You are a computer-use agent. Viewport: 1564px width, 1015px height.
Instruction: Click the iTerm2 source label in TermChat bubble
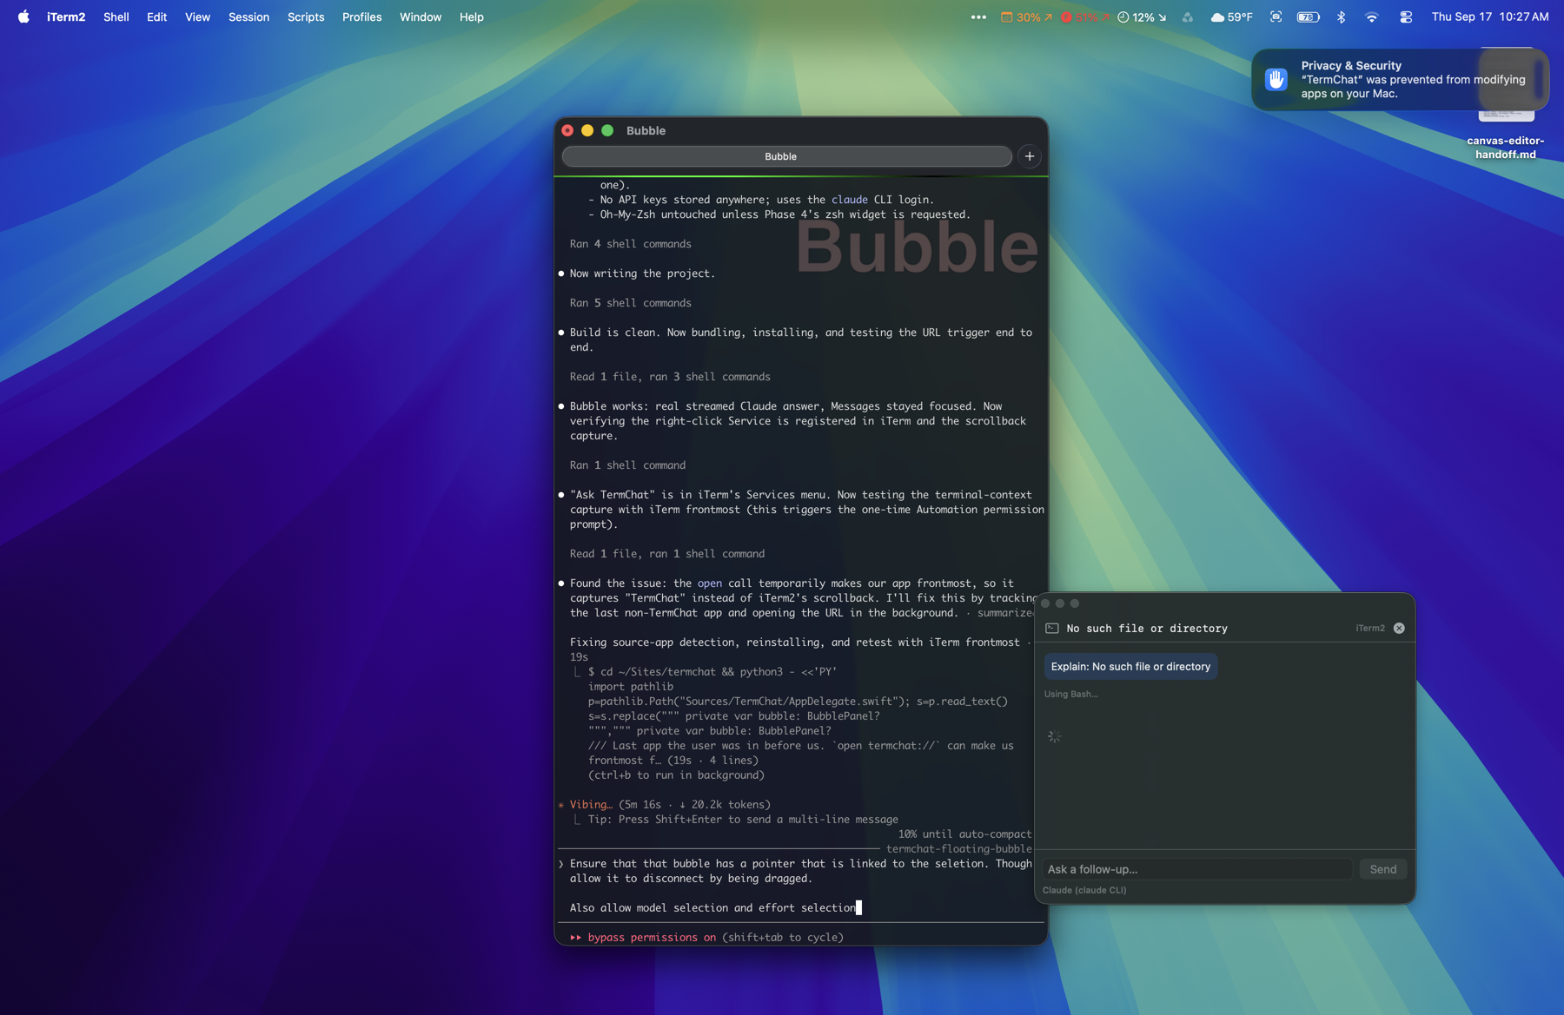[1370, 628]
